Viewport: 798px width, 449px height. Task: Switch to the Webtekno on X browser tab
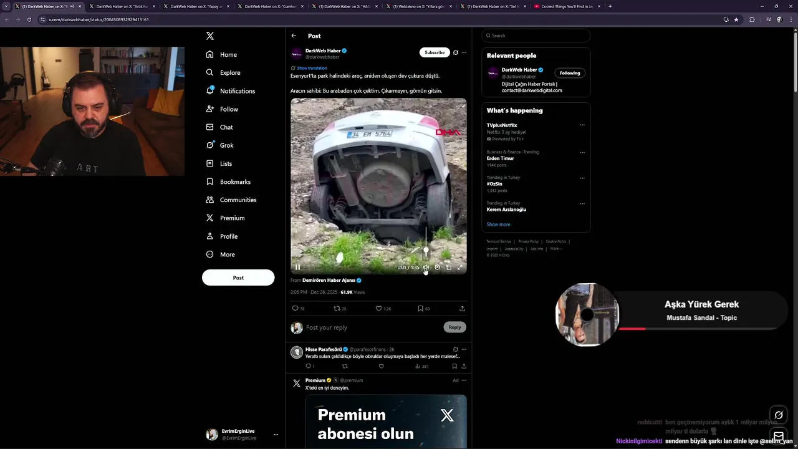pyautogui.click(x=417, y=6)
